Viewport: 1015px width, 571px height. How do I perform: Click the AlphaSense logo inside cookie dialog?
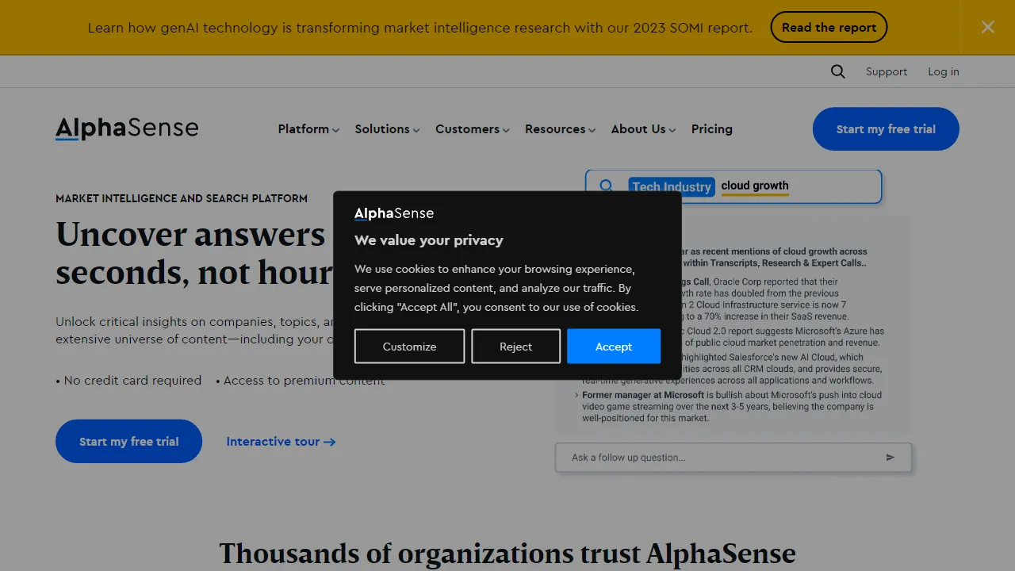point(394,213)
